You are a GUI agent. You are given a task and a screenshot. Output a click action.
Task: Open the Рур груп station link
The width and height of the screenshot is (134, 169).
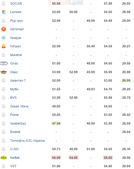(x=17, y=21)
